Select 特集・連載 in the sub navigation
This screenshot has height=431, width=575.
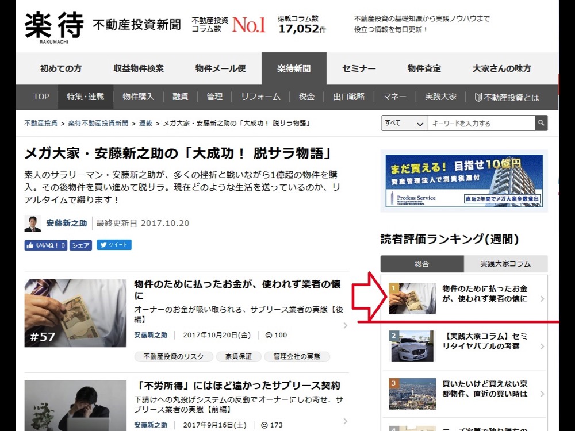pos(86,97)
